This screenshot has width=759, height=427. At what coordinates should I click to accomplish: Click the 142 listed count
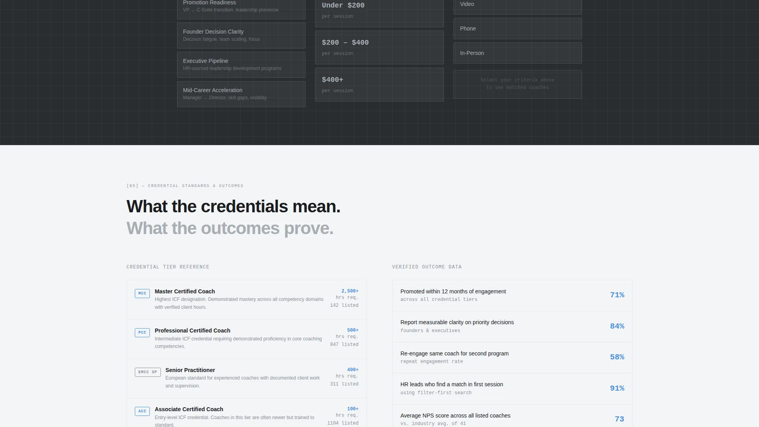pos(344,305)
